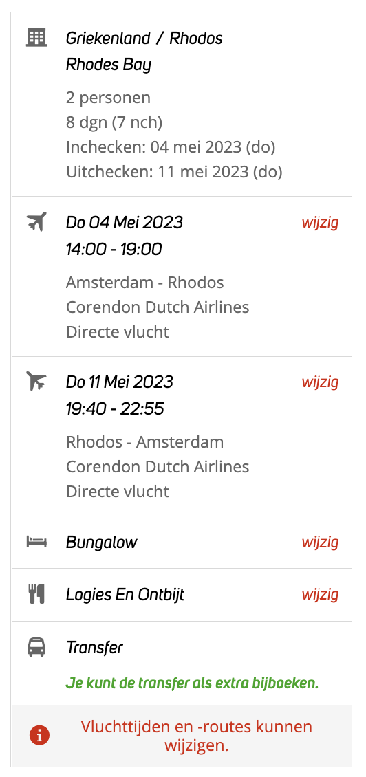Screen dimensions: 366x777
Task: Click the Do 11 Mei 2023 date heading
Action: (x=120, y=382)
